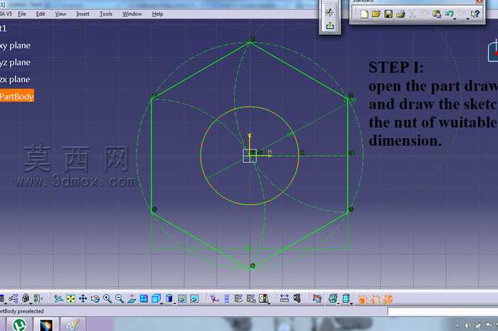Click the Shading cylinder view mode icon
498x331 pixels.
point(169,298)
